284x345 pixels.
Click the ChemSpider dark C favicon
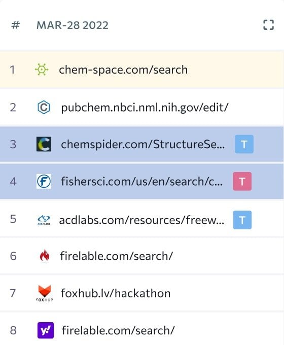coord(44,144)
